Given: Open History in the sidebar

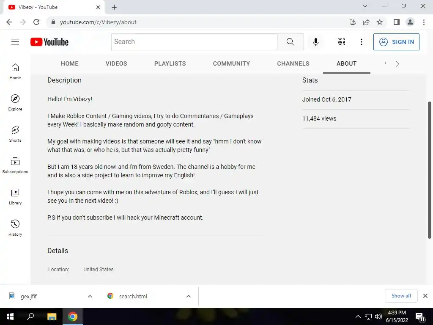Looking at the screenshot, I should [15, 228].
